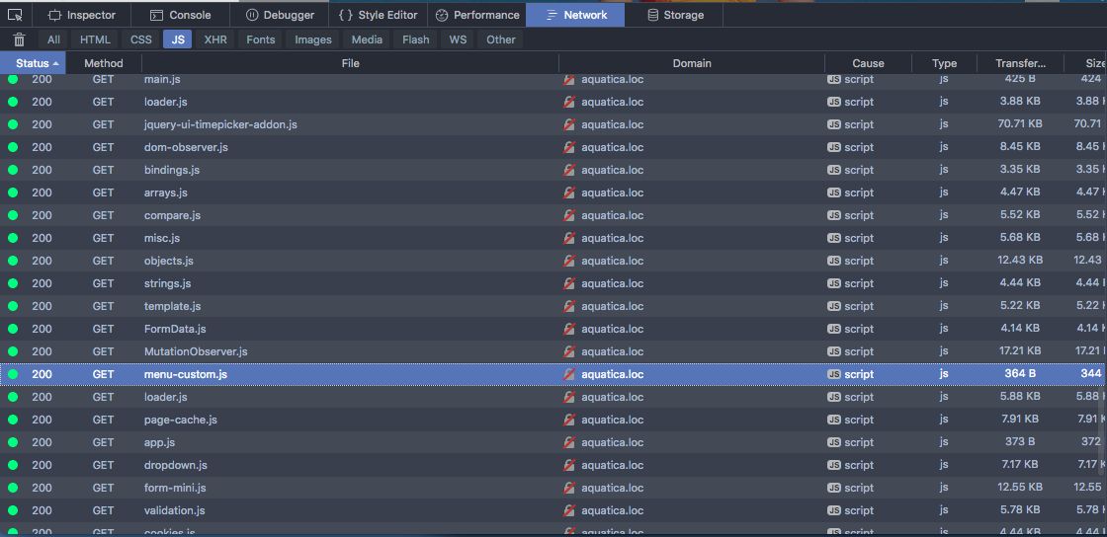Select the jquery-ui-timepicker-addon.js request
This screenshot has width=1107, height=537.
(x=220, y=124)
